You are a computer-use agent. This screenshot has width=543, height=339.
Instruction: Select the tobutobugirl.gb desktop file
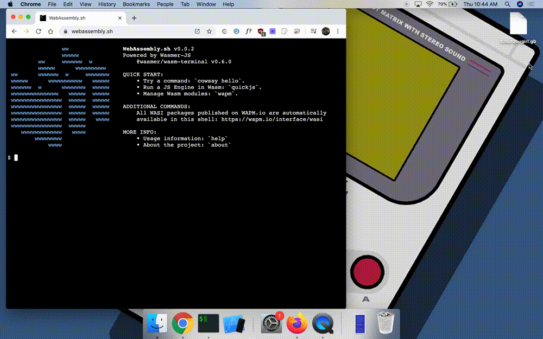tap(518, 28)
